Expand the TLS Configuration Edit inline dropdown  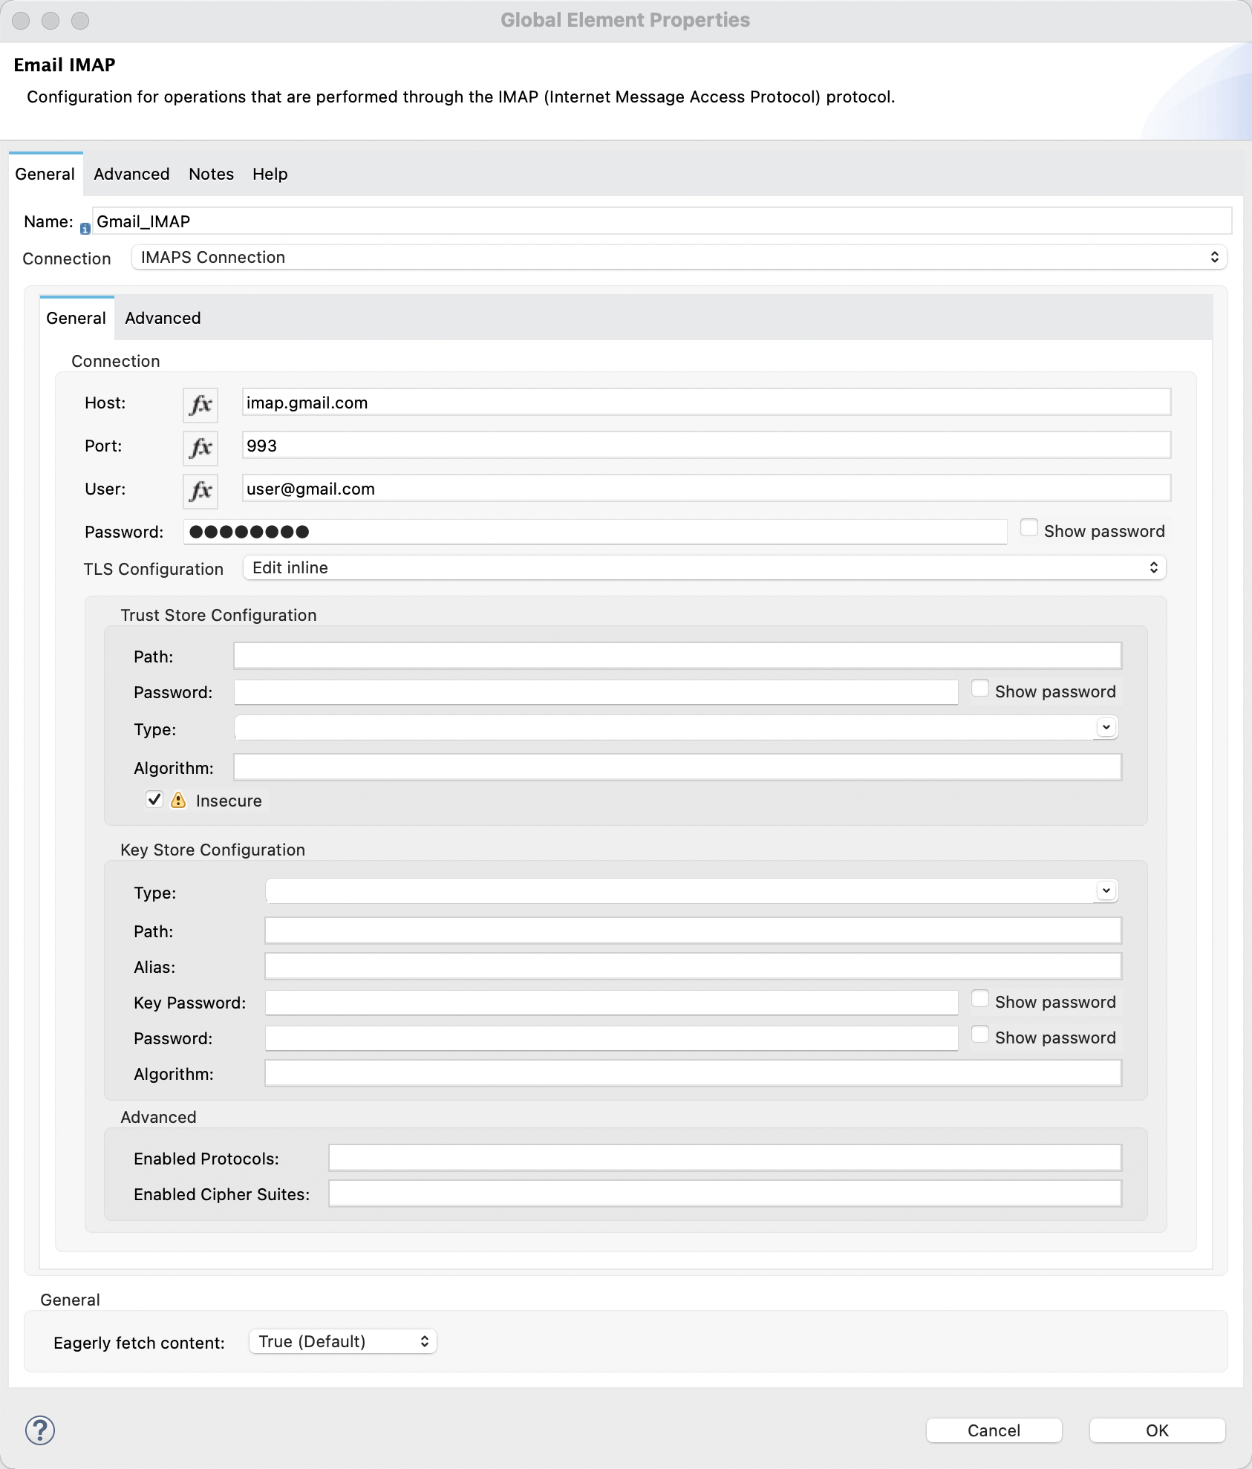tap(703, 568)
